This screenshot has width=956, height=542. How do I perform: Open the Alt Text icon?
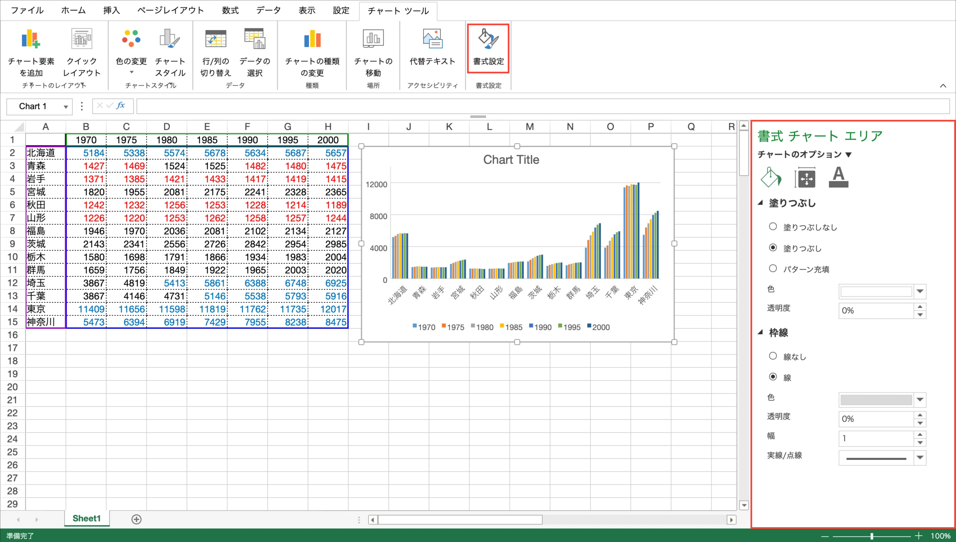432,39
